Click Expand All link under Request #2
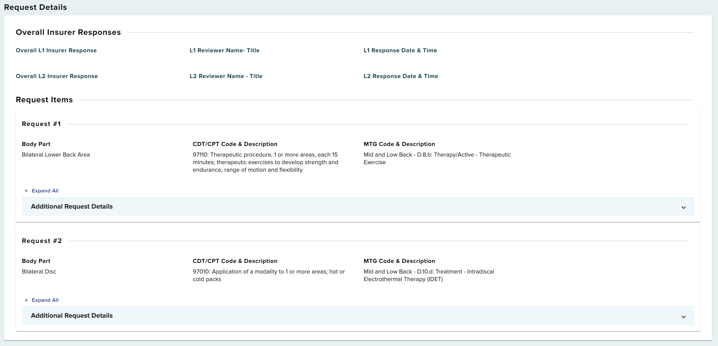The height and width of the screenshot is (346, 718). (45, 300)
